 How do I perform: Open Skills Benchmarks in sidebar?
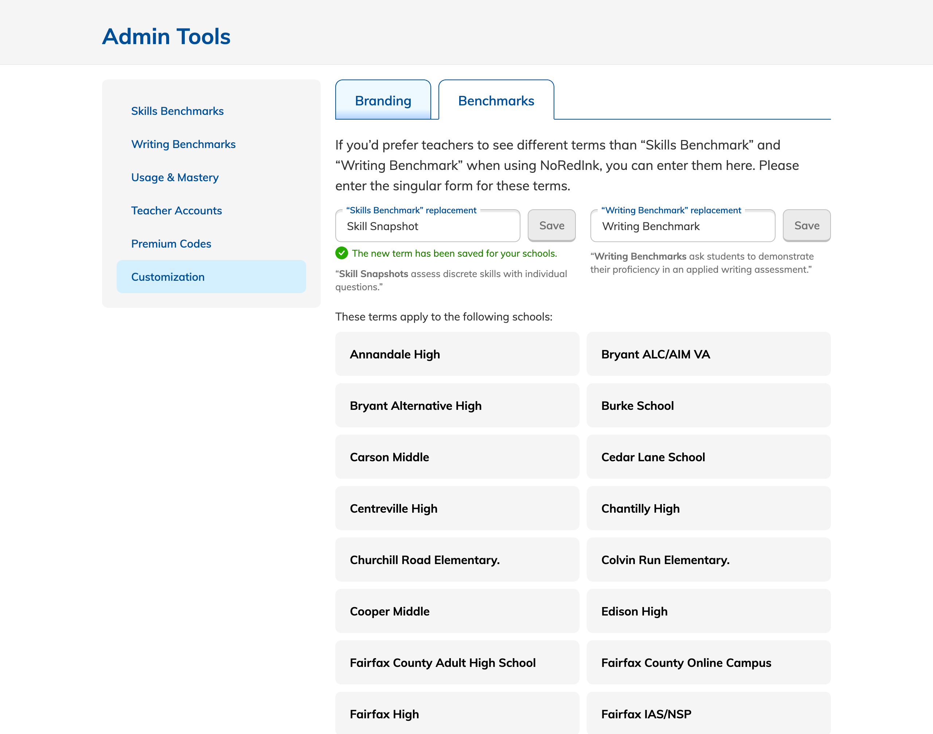[x=177, y=111]
